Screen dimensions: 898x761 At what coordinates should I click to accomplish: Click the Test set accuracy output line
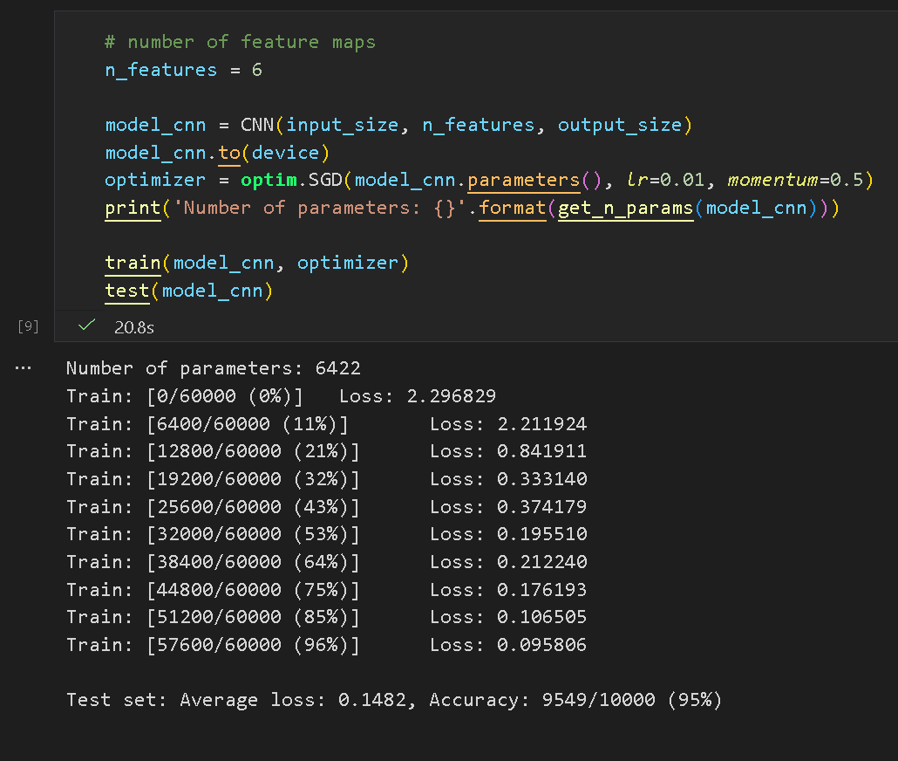click(x=394, y=700)
